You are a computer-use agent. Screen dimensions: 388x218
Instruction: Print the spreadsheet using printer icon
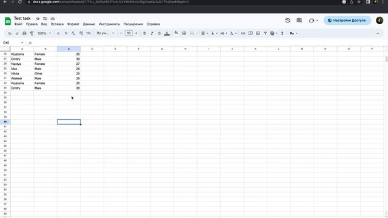point(24,33)
